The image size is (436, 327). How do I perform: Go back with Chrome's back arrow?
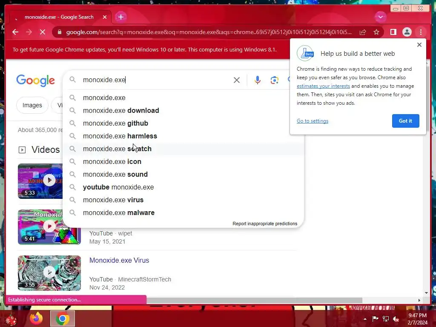click(x=15, y=32)
